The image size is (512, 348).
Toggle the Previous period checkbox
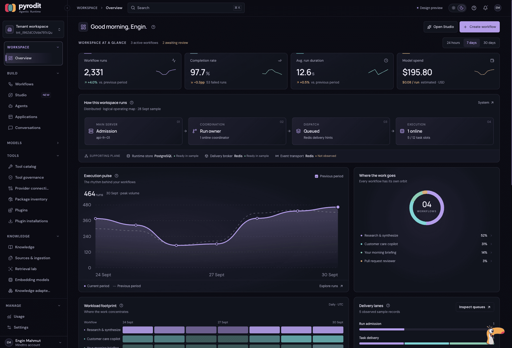[317, 176]
